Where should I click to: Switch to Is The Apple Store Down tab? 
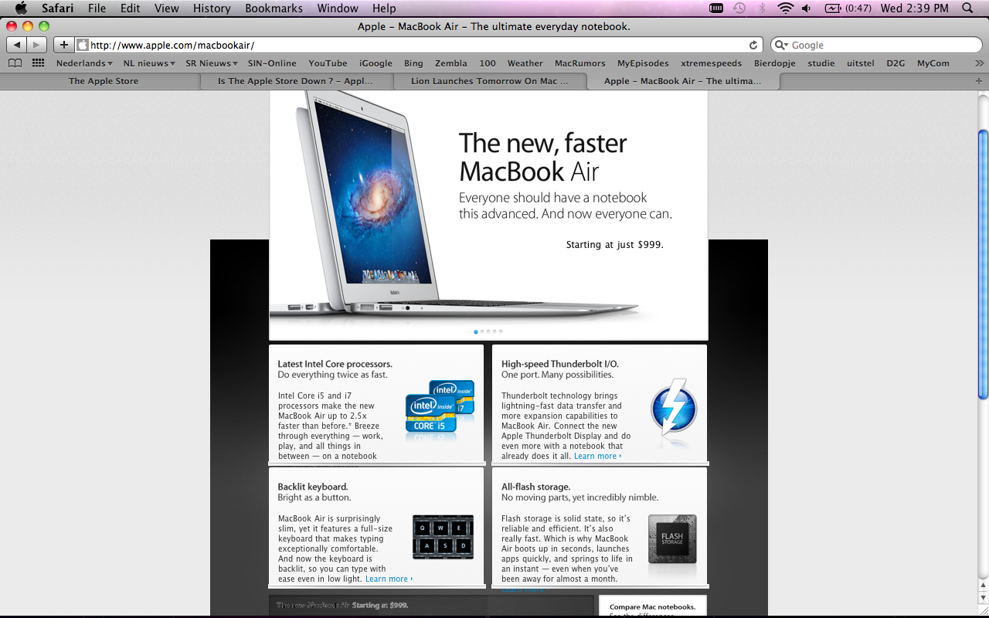[295, 81]
